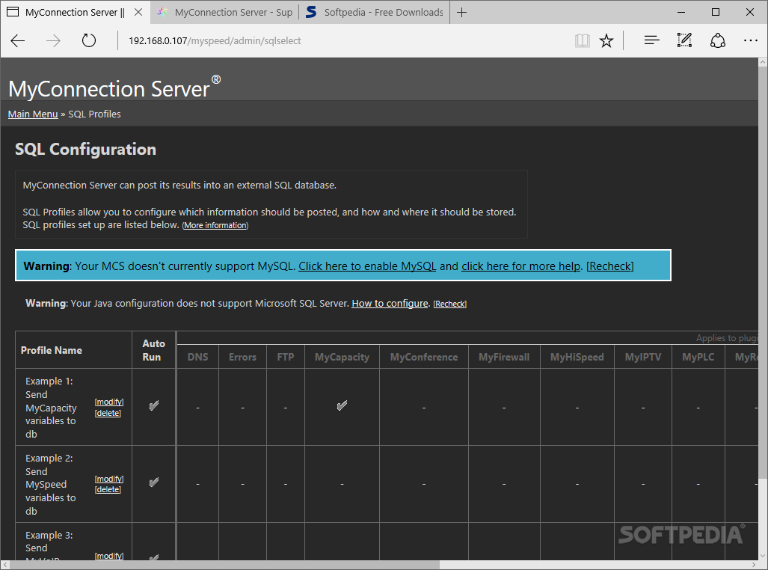Viewport: 768px width, 570px height.
Task: Click the FTP column header
Action: [x=286, y=358]
